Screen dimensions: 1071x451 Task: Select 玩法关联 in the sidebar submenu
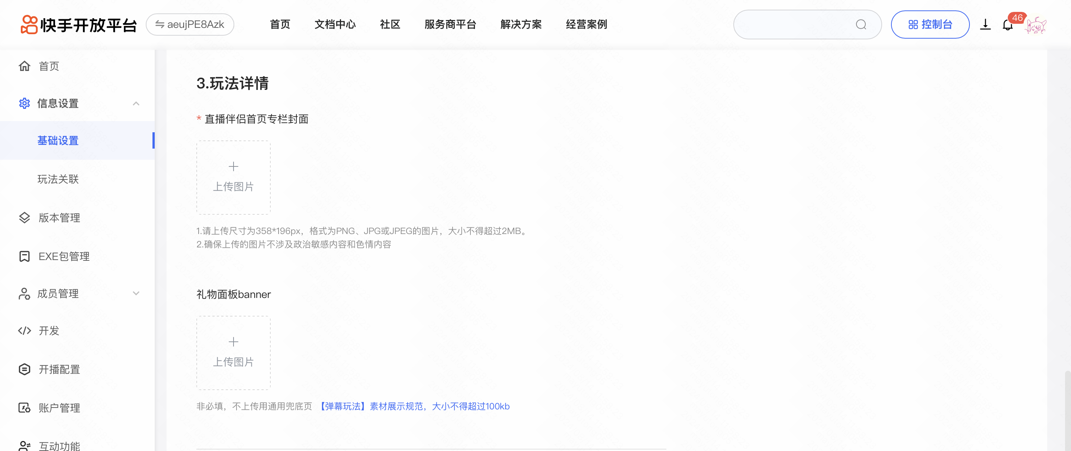pos(58,179)
